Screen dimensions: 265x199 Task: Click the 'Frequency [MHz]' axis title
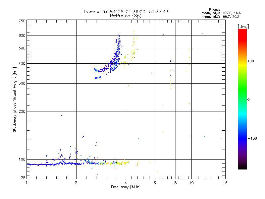126,187
